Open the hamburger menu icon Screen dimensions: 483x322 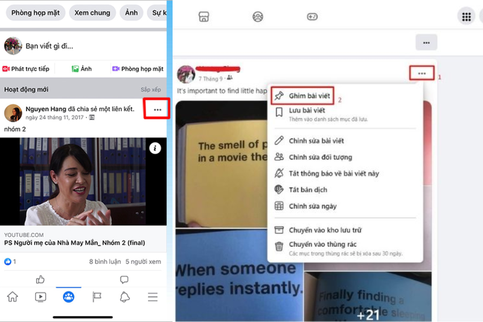(153, 297)
